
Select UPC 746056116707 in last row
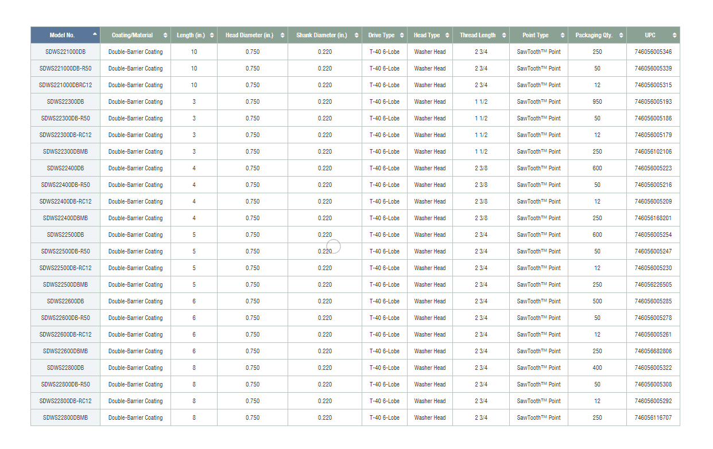pyautogui.click(x=653, y=417)
